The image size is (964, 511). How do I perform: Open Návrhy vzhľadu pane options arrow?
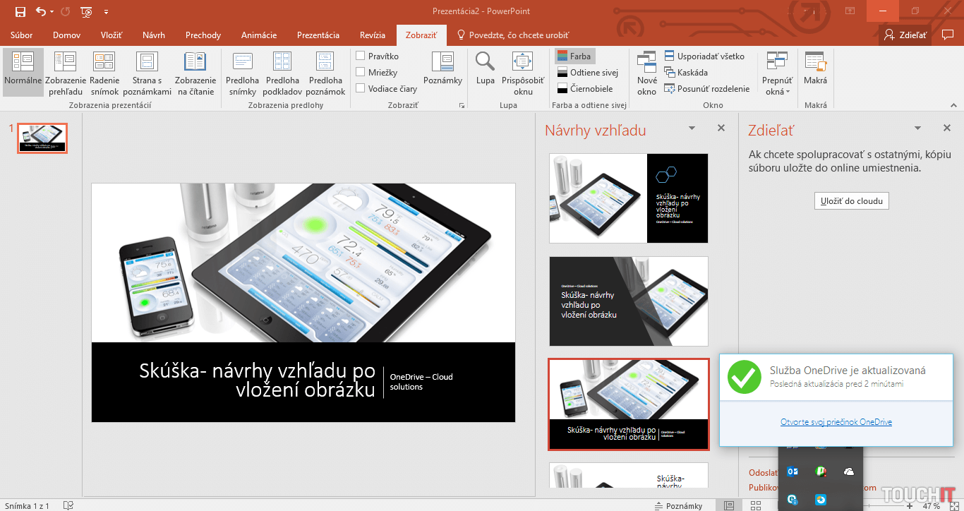click(692, 128)
